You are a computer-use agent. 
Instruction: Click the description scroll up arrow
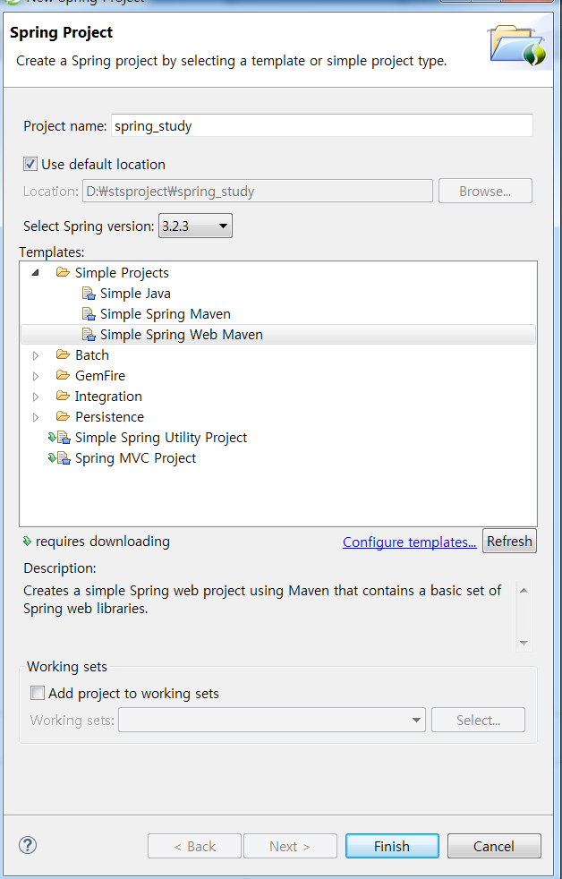tap(524, 590)
